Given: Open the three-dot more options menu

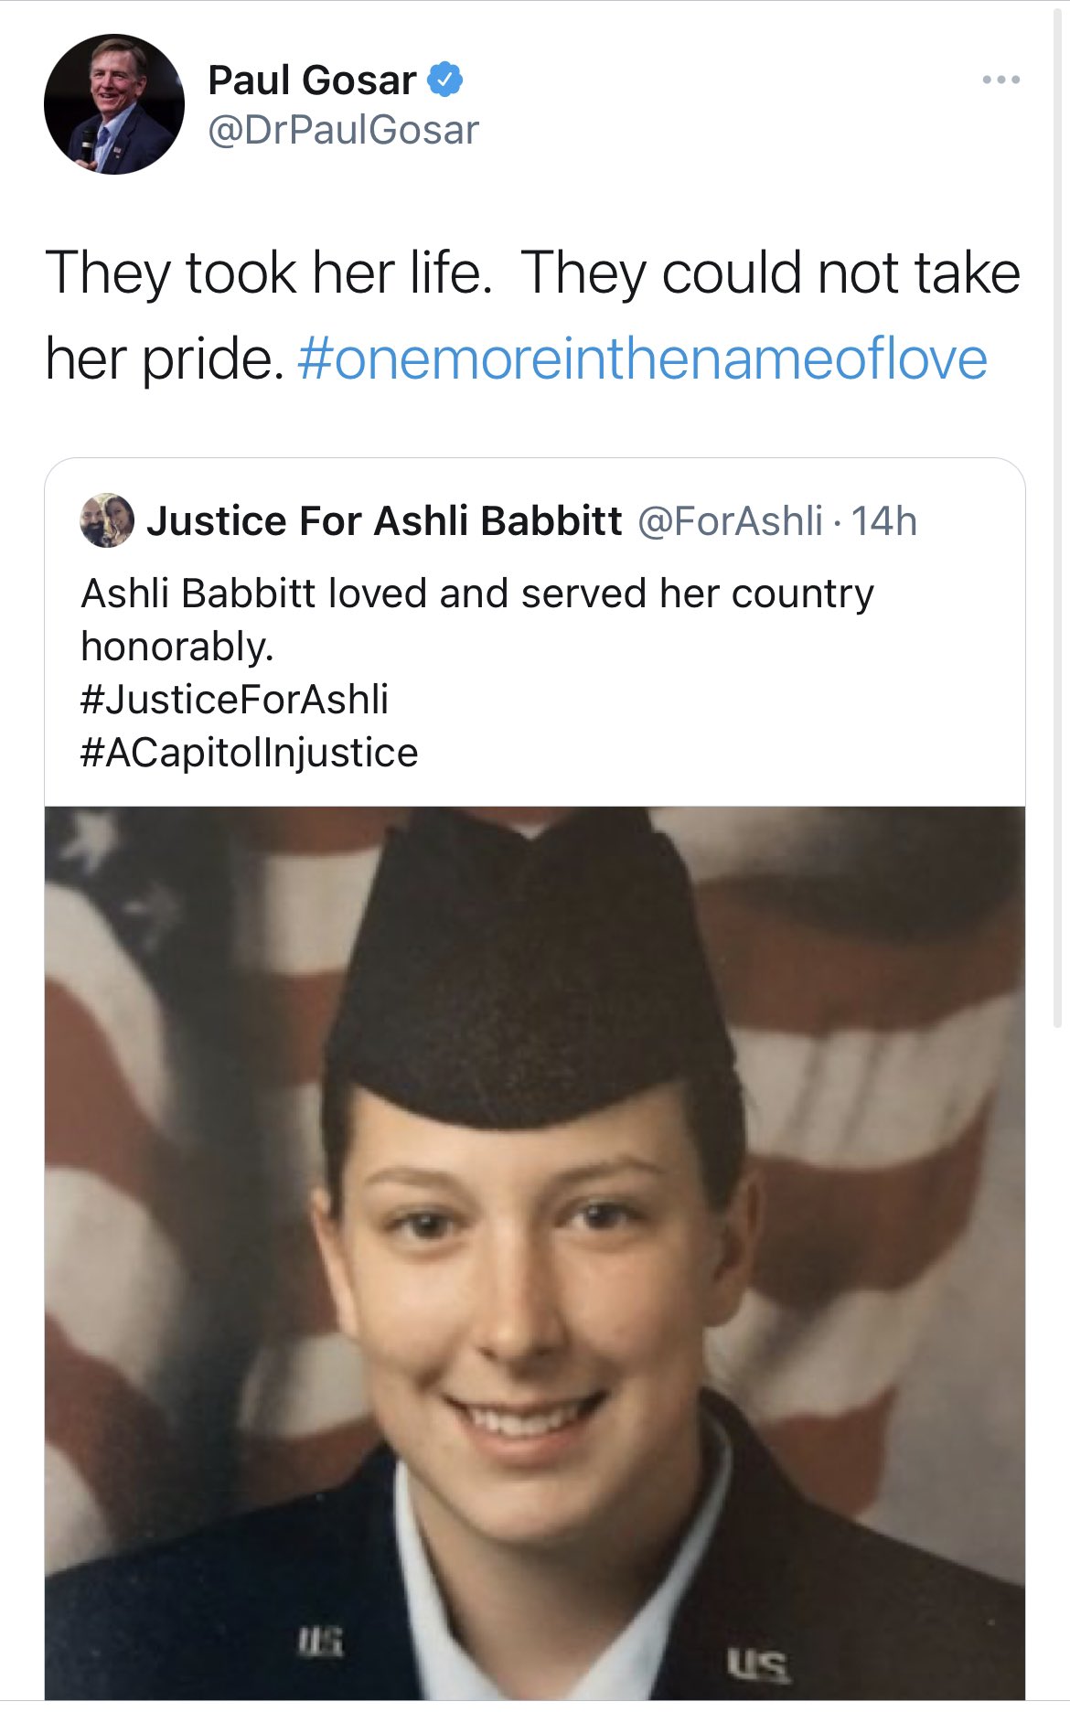Looking at the screenshot, I should tap(1001, 80).
